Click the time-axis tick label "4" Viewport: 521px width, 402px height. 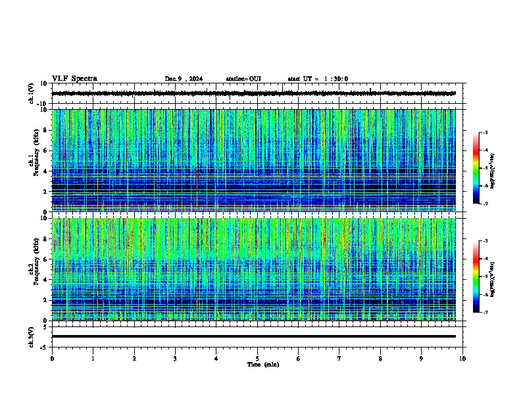click(216, 359)
